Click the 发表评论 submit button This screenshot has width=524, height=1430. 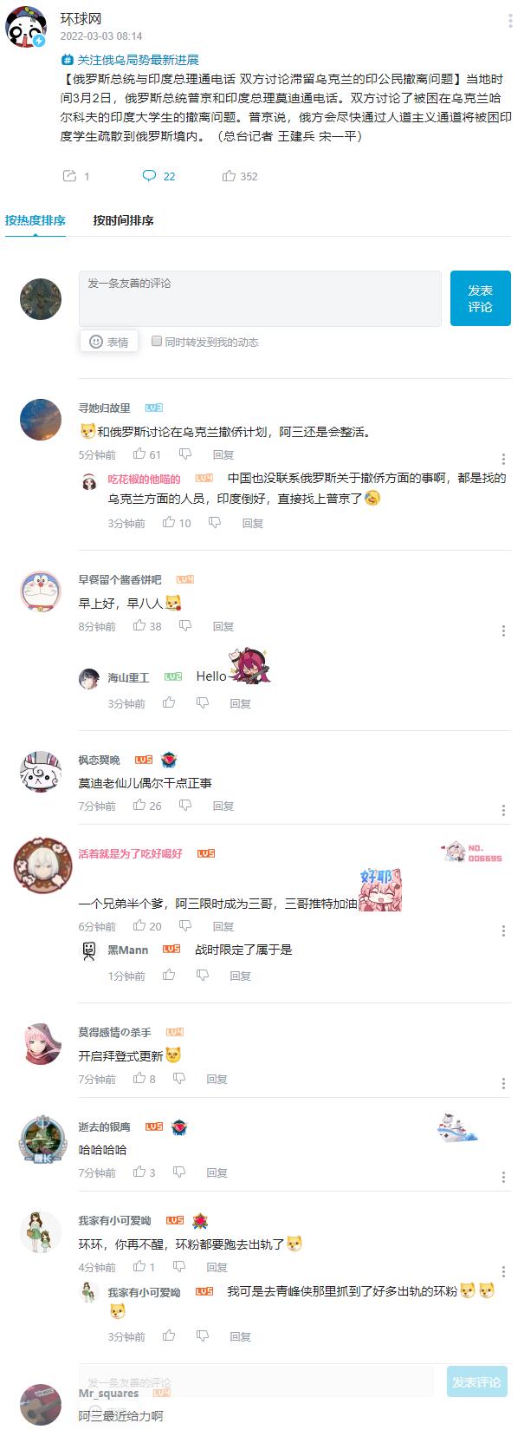click(x=481, y=298)
